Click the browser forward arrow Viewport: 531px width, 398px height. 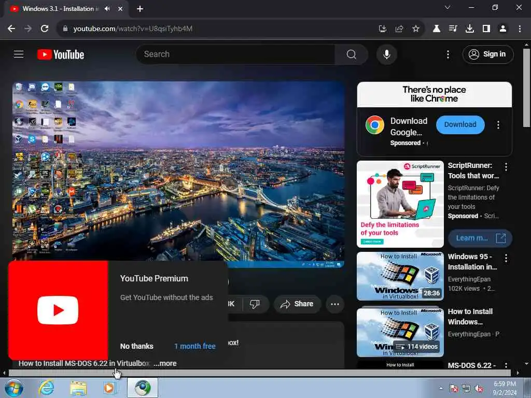(28, 29)
